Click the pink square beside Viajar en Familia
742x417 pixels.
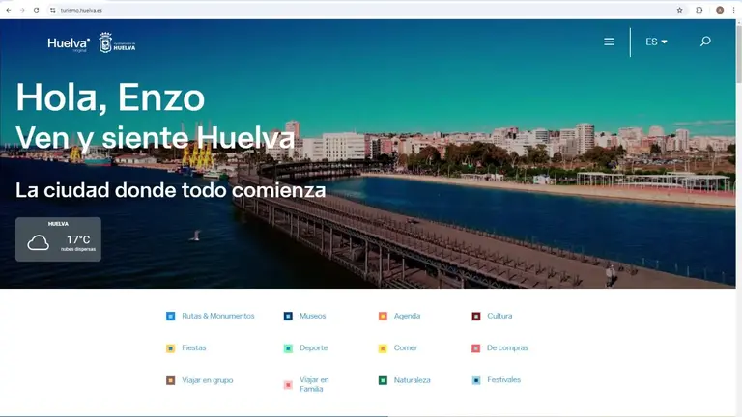point(288,385)
